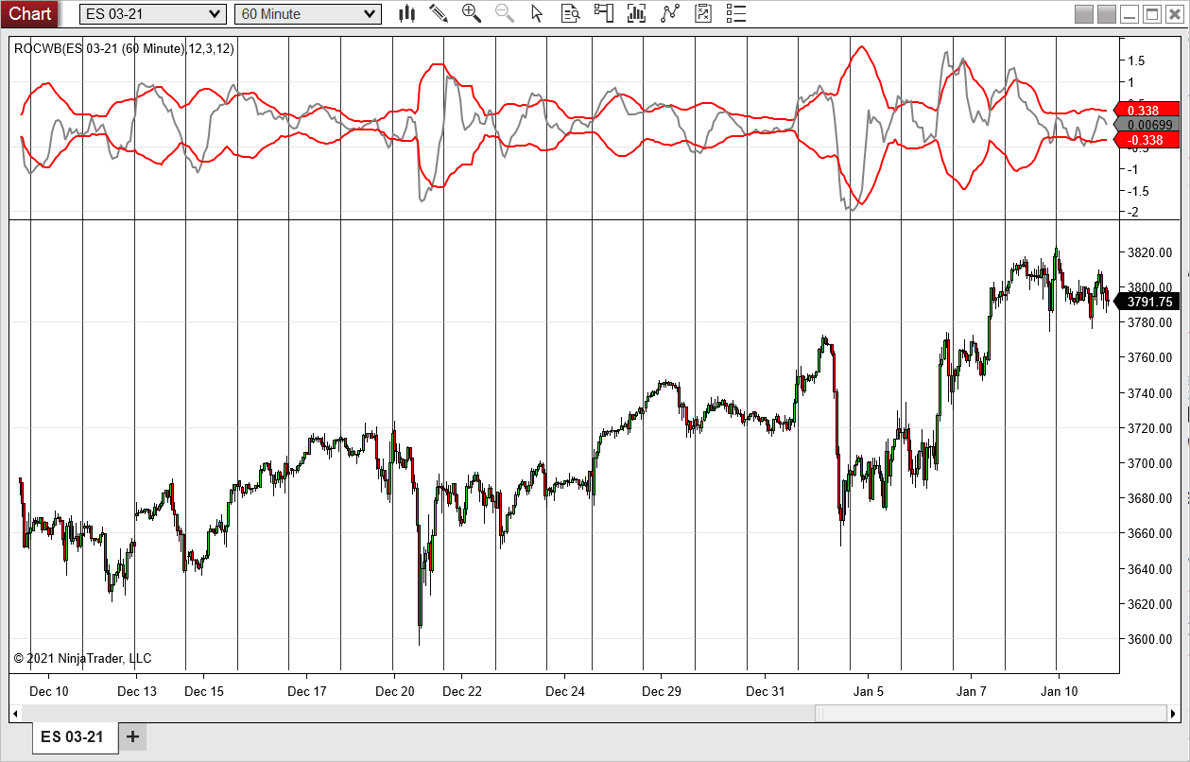
Task: Select the Drawing Tools pencil icon
Action: point(439,13)
